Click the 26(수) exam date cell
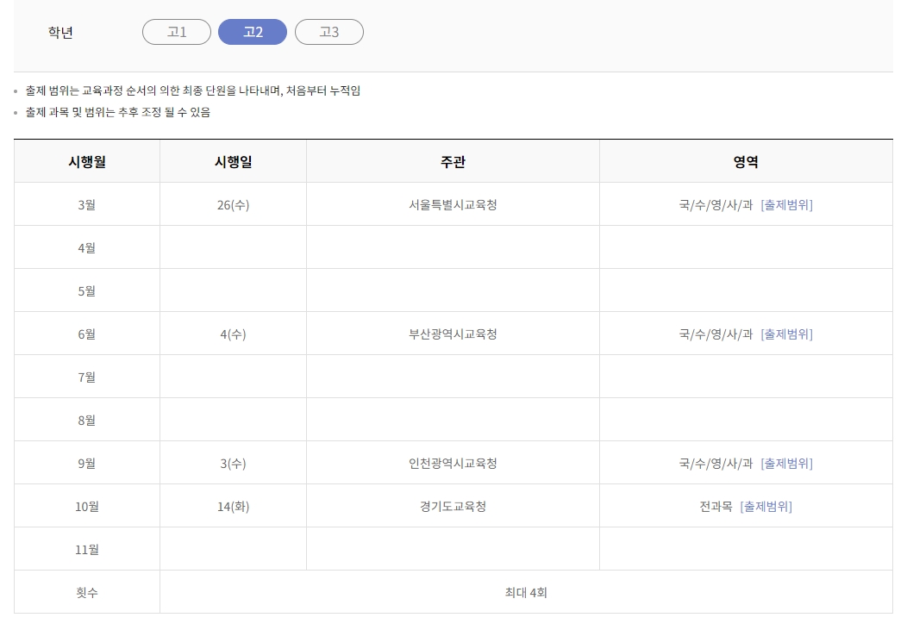 (x=232, y=204)
